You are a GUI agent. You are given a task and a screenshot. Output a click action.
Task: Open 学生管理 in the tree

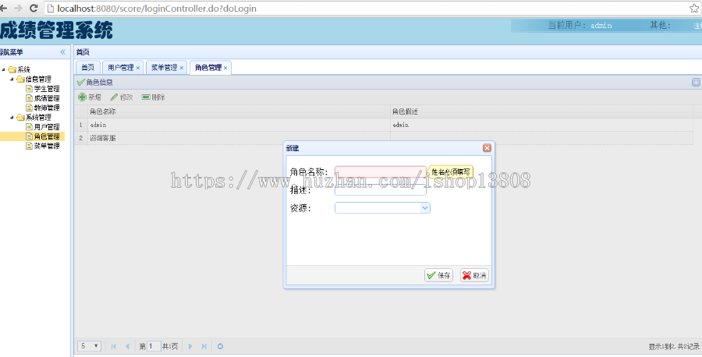point(47,89)
